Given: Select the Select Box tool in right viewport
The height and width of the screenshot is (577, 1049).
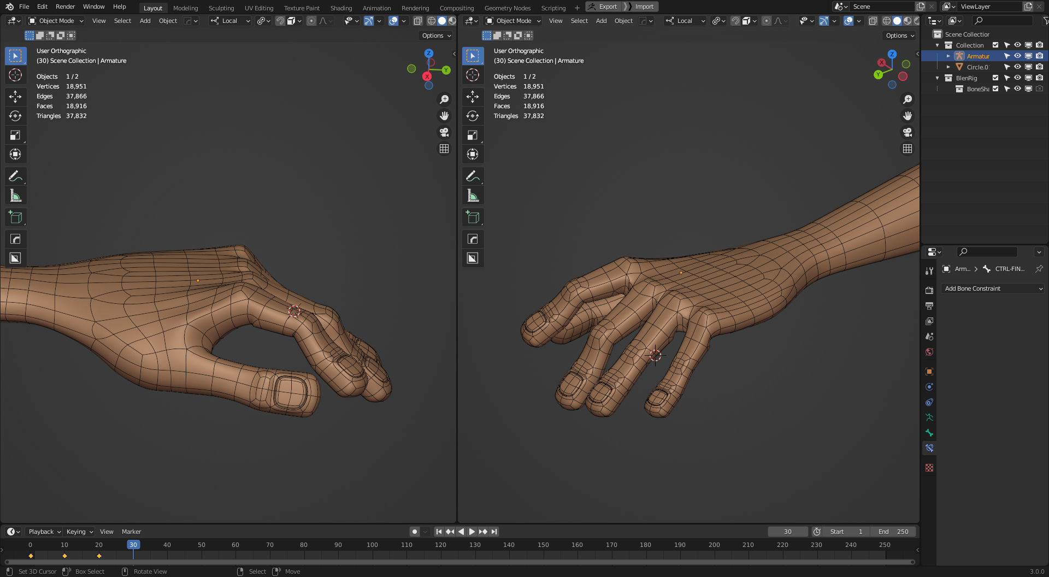Looking at the screenshot, I should coord(473,56).
